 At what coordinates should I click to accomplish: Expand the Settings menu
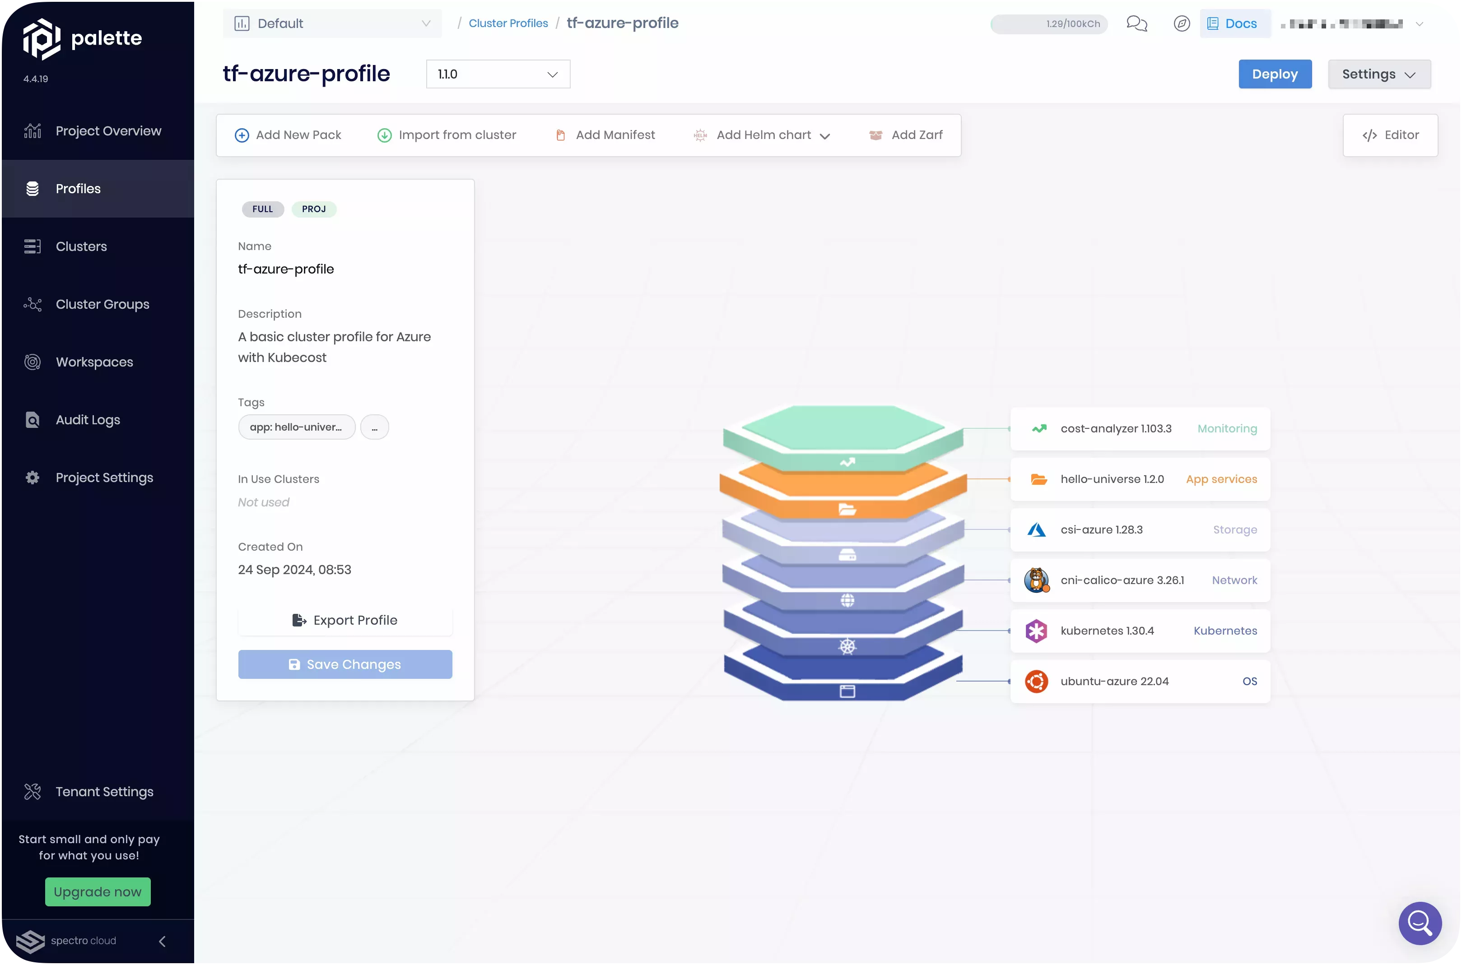(1379, 74)
